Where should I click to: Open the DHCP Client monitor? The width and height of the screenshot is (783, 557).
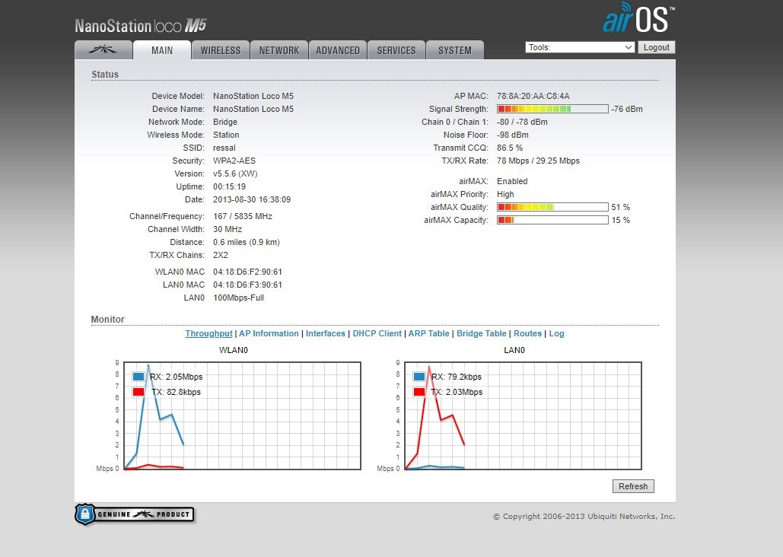click(x=377, y=333)
